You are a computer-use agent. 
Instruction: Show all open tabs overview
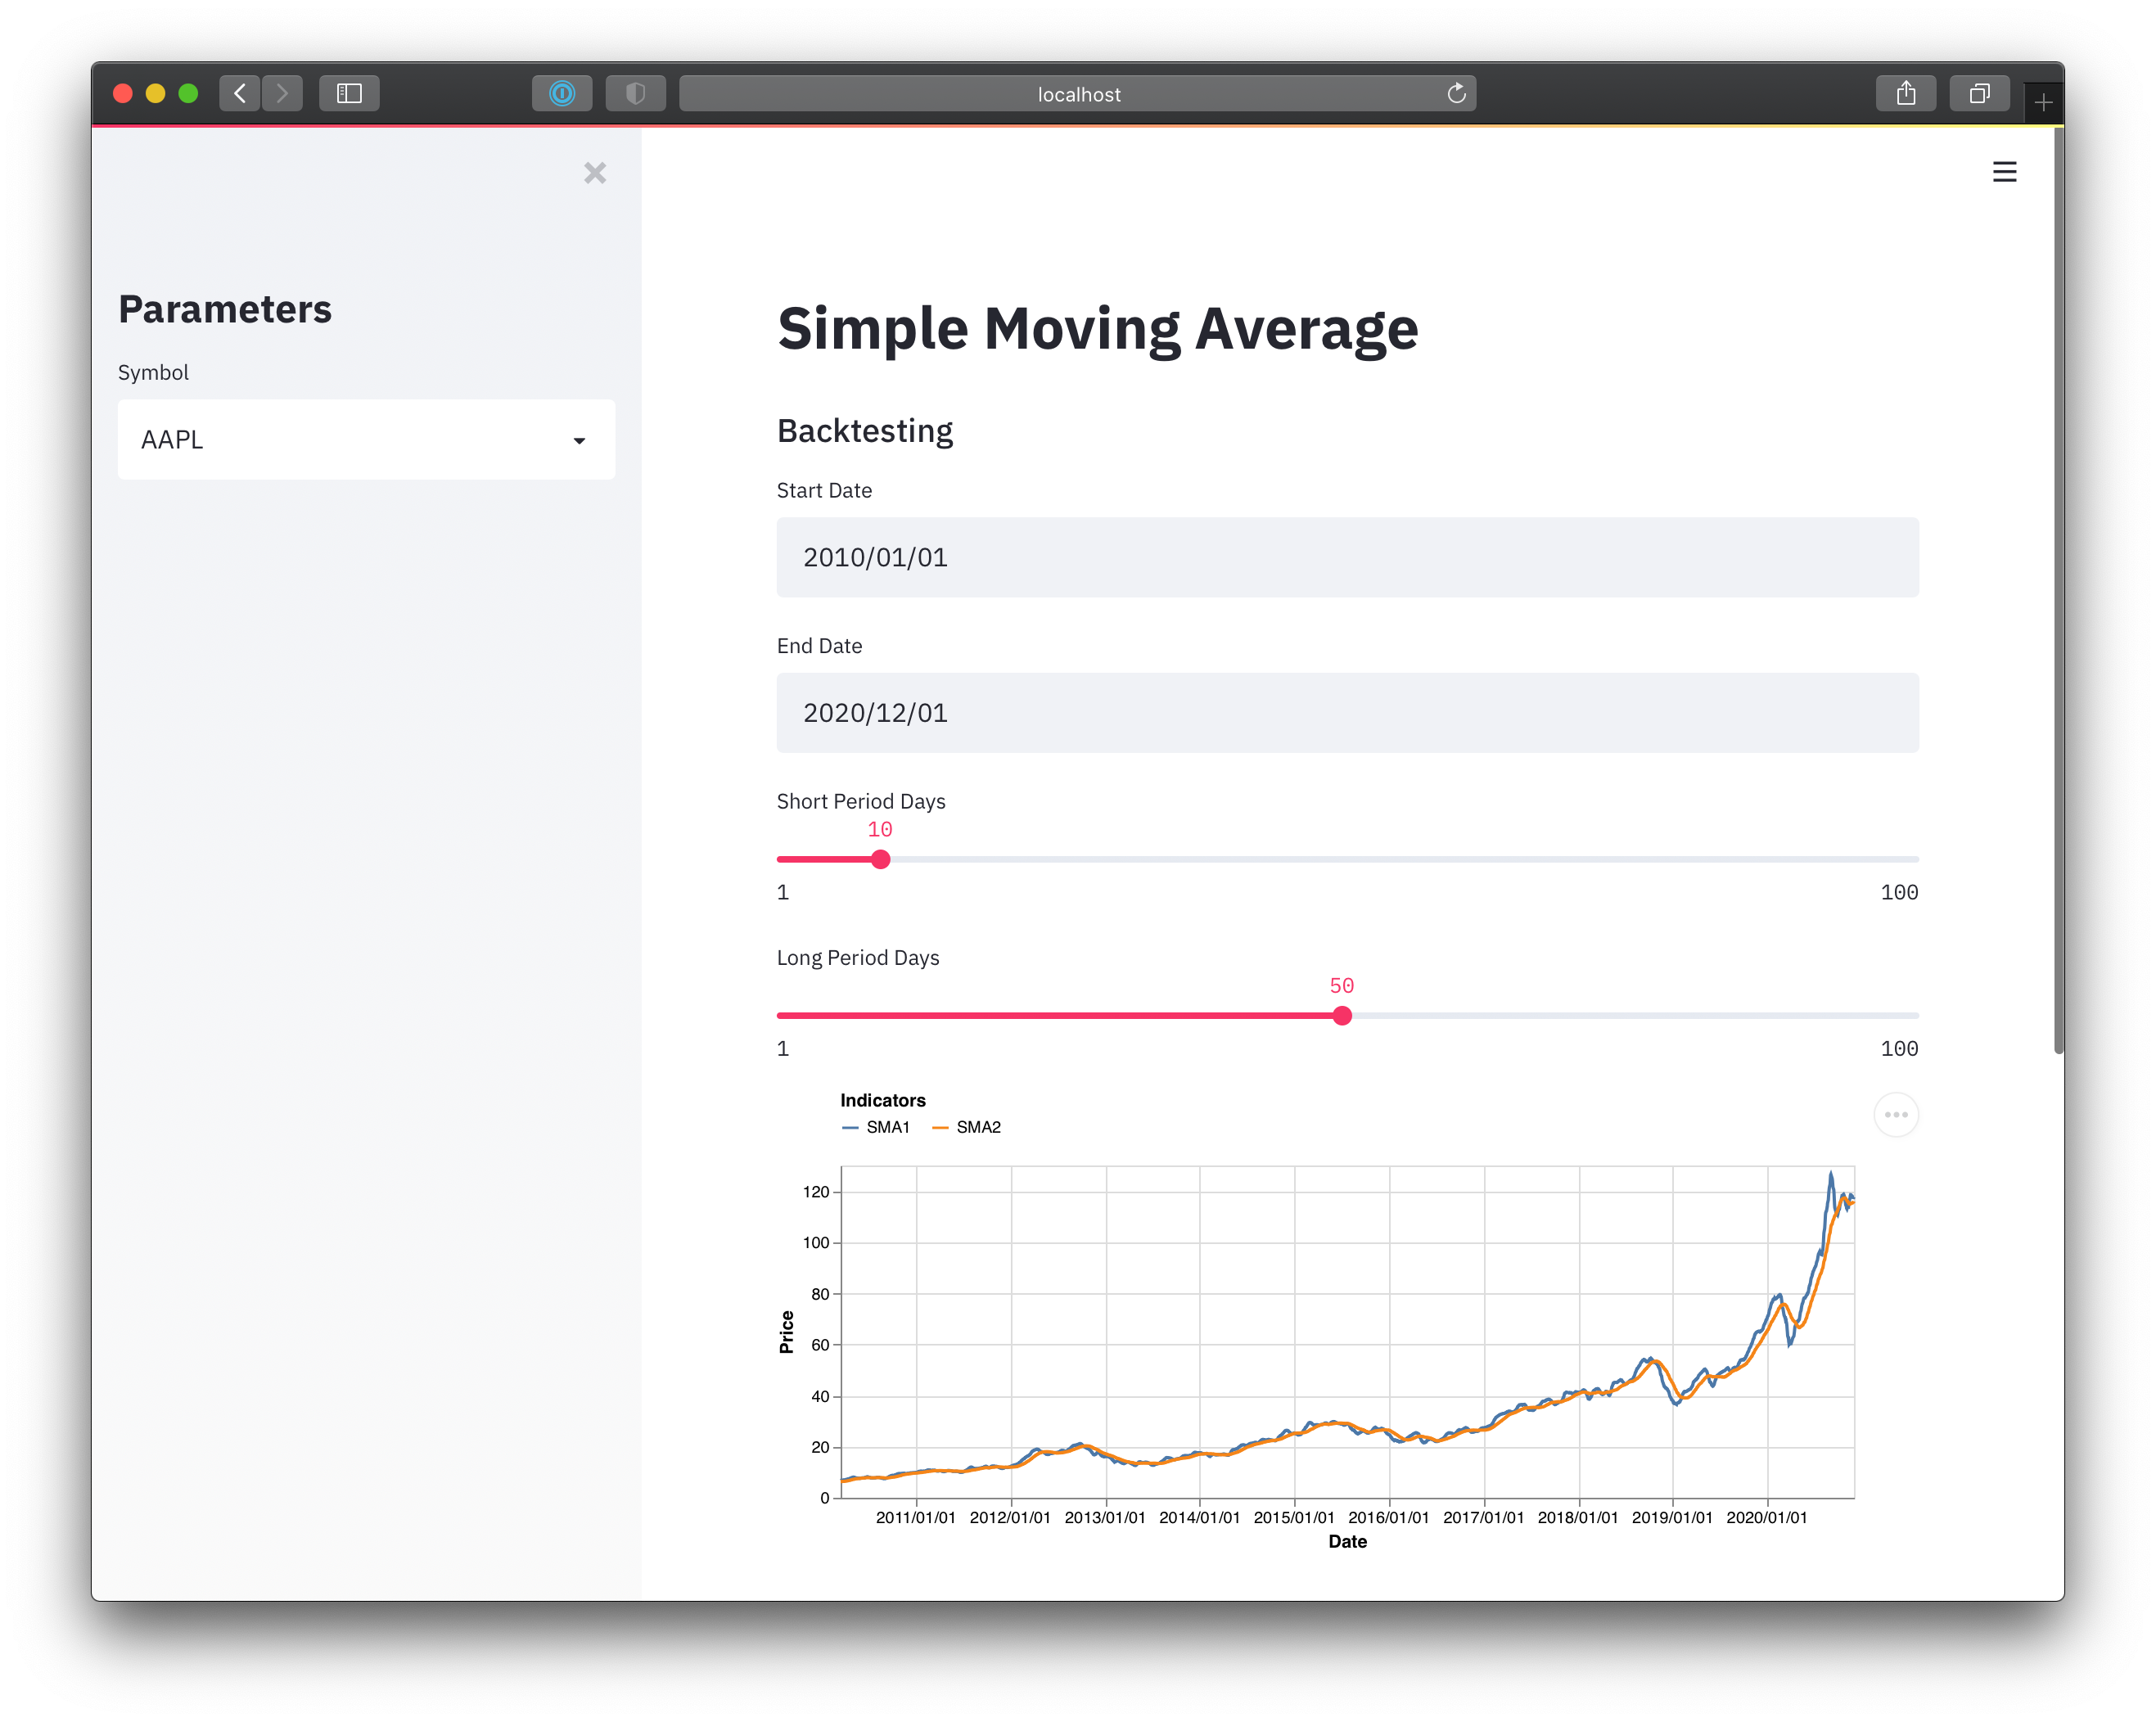click(1978, 92)
